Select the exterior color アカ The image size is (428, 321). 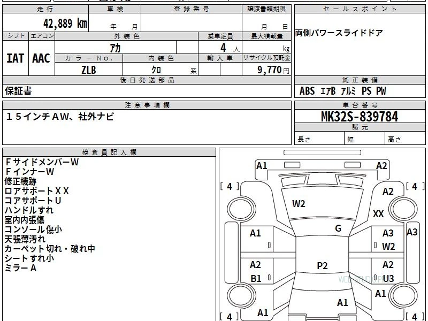(x=115, y=48)
